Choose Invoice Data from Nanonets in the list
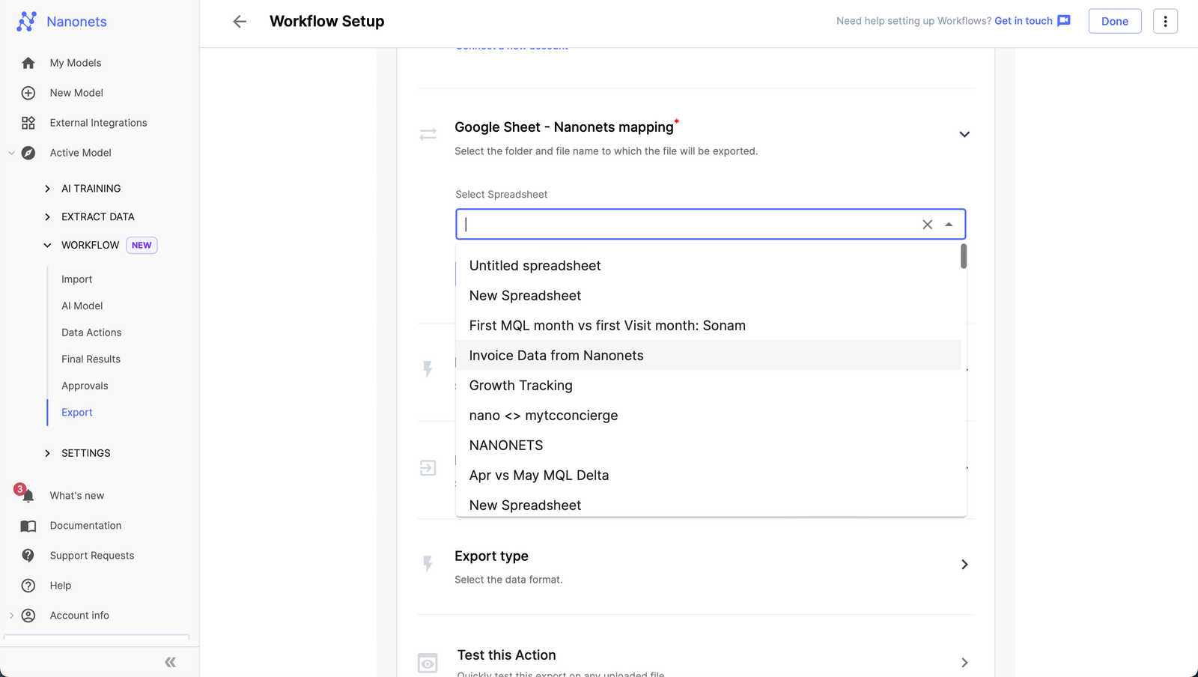 click(x=556, y=355)
